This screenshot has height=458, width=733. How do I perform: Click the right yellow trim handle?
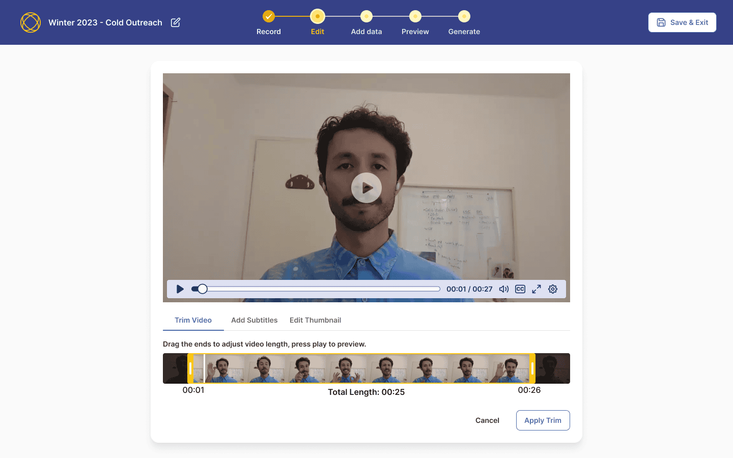click(x=532, y=368)
